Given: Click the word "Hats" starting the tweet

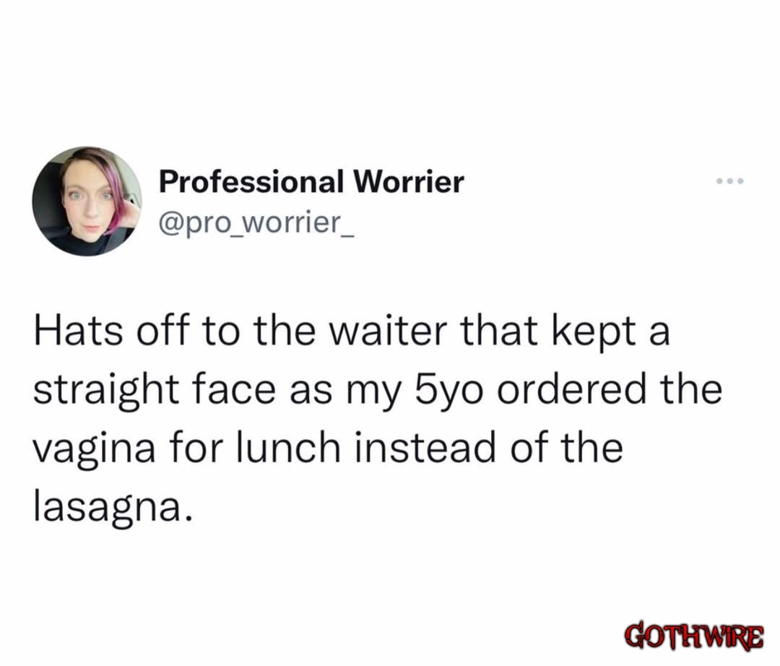Looking at the screenshot, I should pyautogui.click(x=79, y=332).
